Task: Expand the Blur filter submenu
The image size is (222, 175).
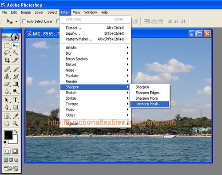Action: pos(95,53)
